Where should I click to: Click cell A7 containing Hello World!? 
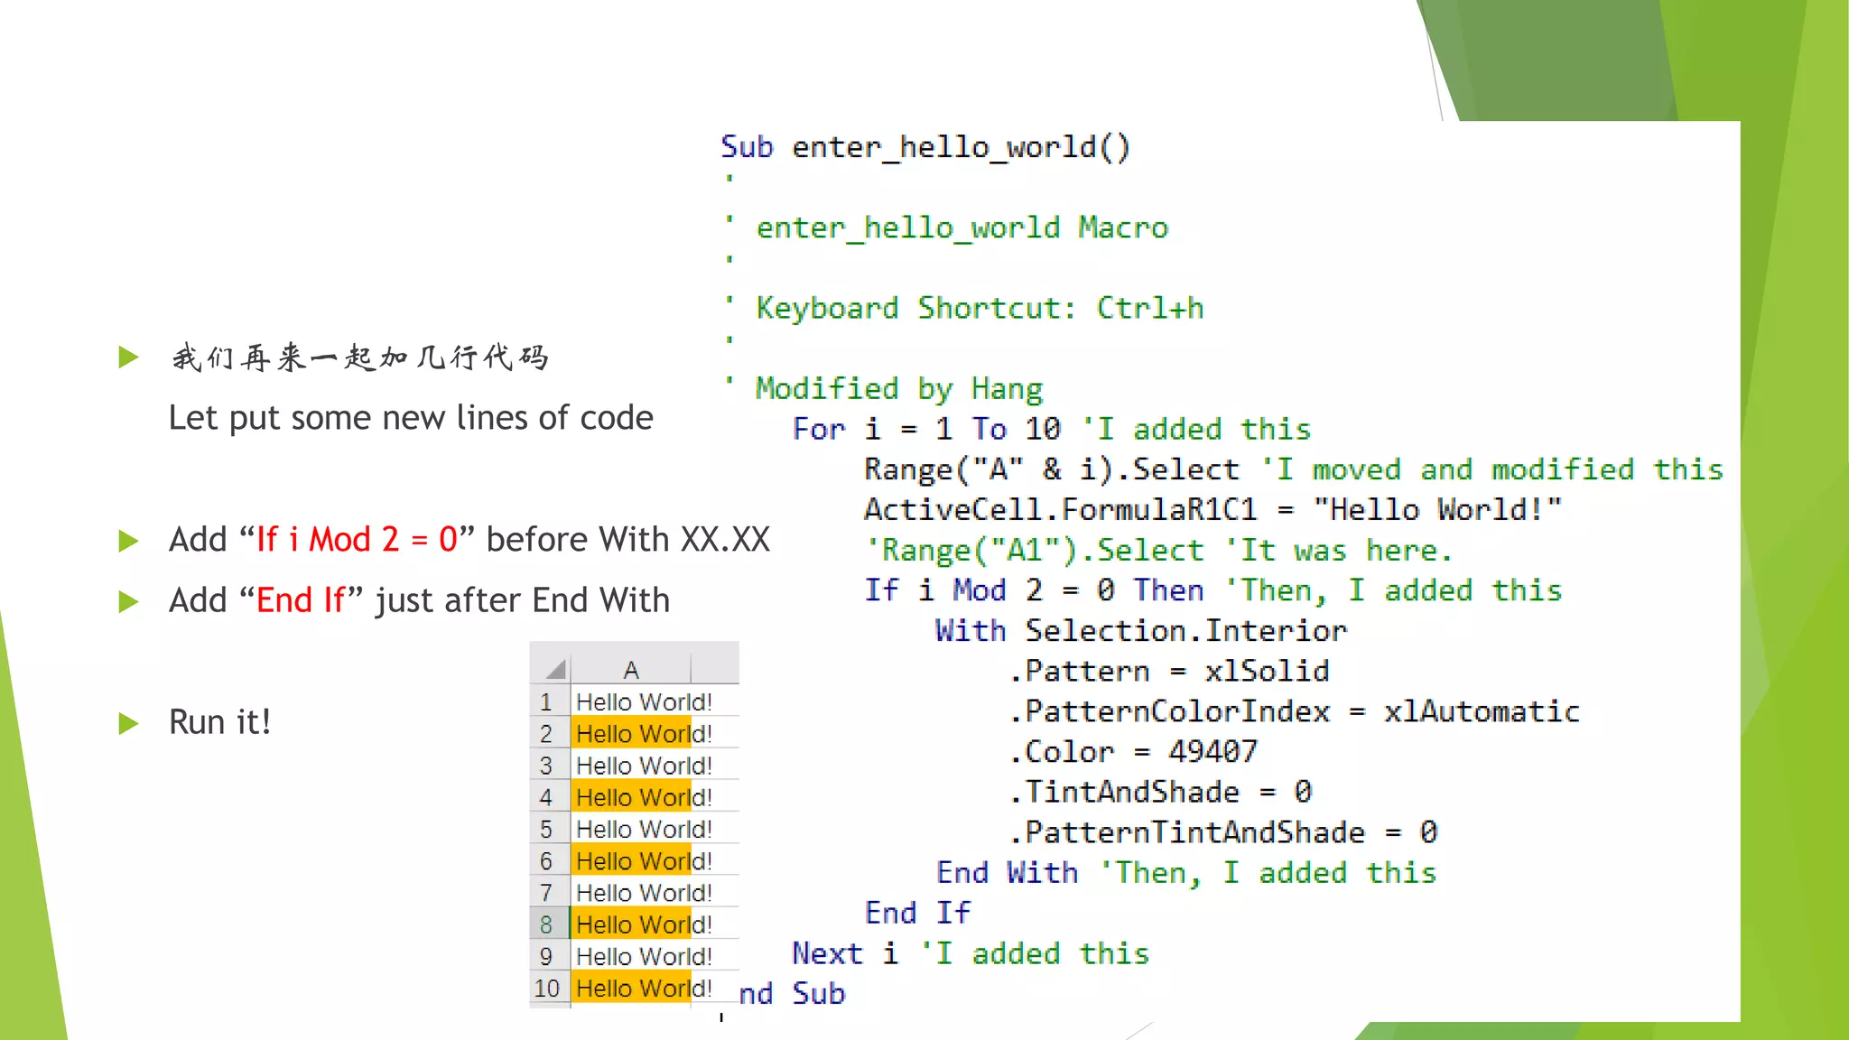(x=631, y=893)
